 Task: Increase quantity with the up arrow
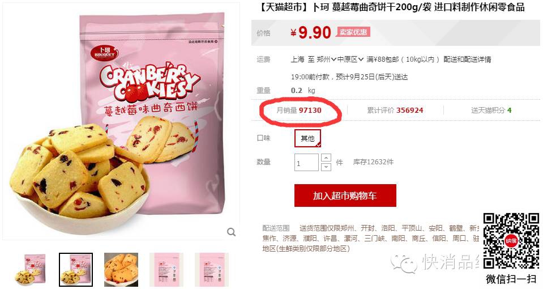pyautogui.click(x=326, y=158)
